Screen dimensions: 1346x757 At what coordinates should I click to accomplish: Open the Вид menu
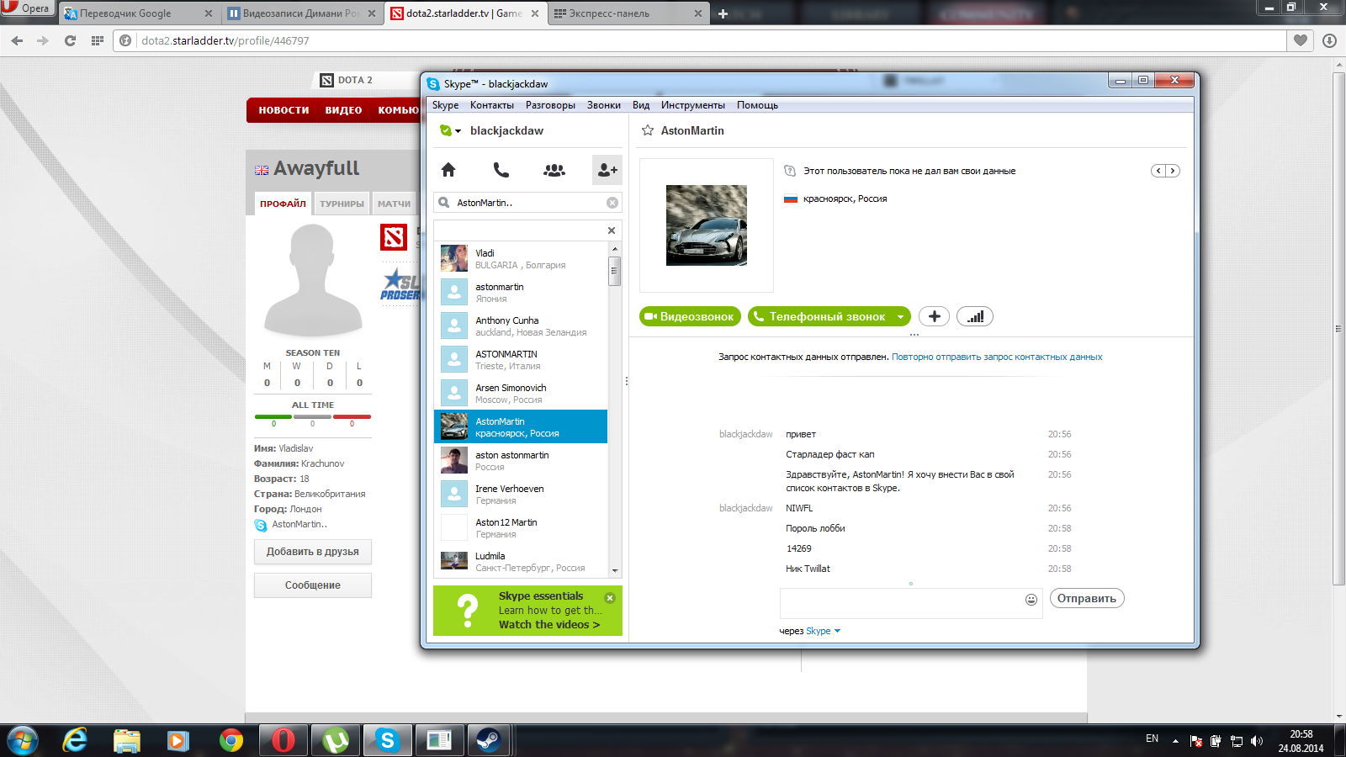tap(641, 105)
